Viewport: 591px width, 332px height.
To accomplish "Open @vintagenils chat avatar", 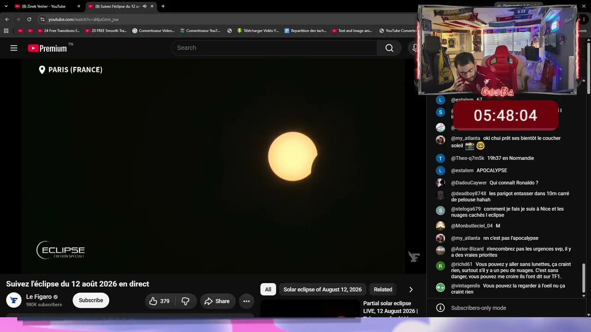I will pyautogui.click(x=440, y=287).
